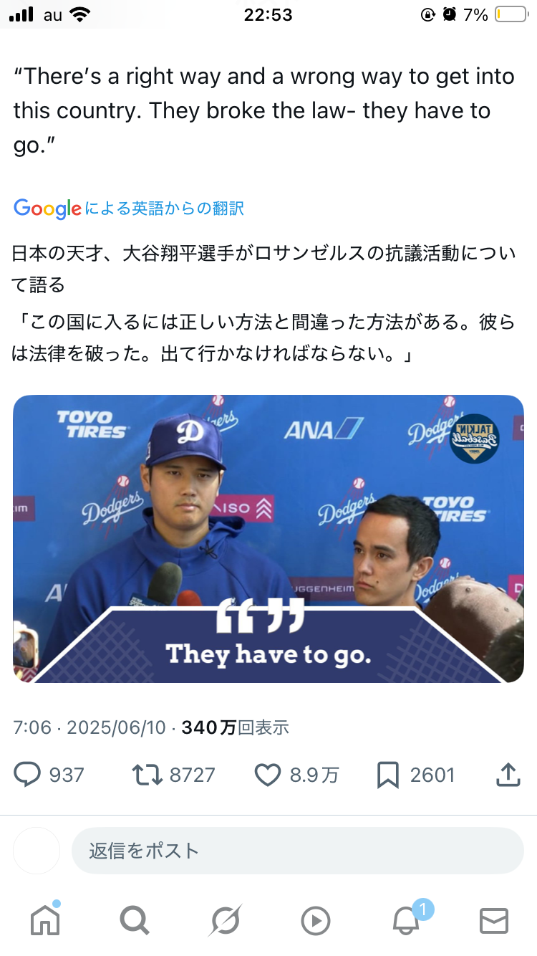Open the Search magnifier tab

tap(135, 920)
